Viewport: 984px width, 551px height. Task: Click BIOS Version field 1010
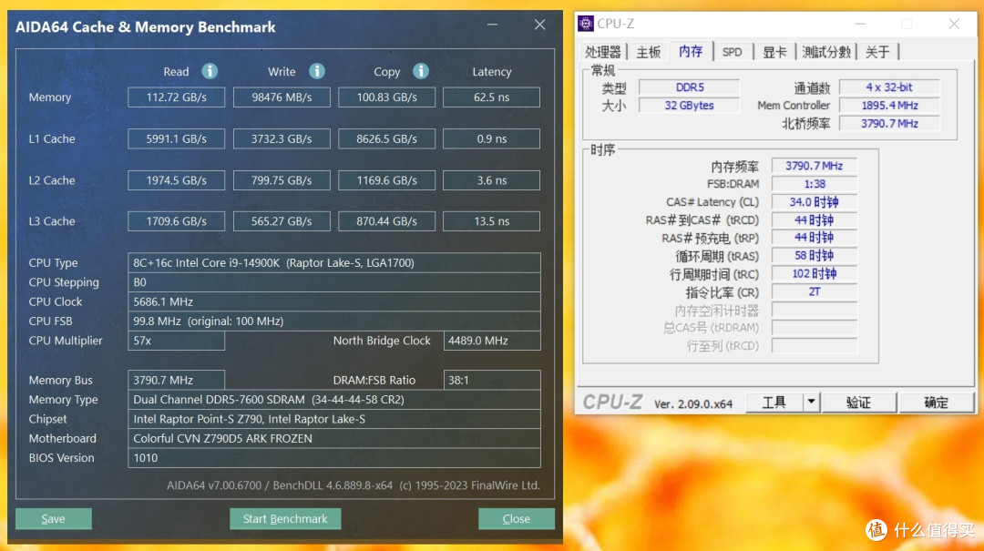[x=333, y=457]
